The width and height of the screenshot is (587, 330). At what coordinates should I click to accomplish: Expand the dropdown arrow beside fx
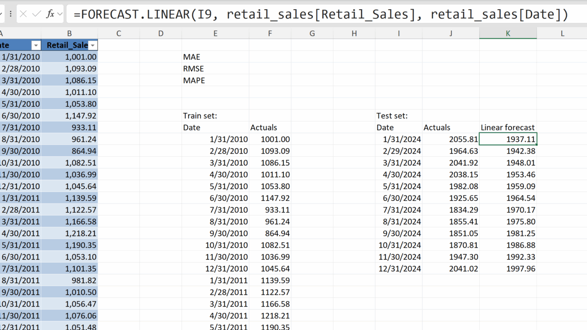click(x=60, y=14)
